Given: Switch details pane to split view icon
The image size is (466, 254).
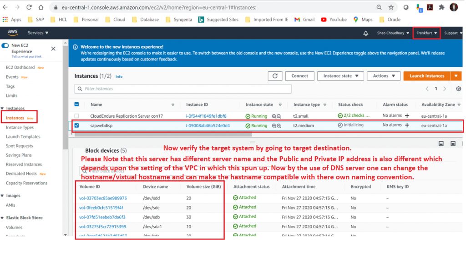Looking at the screenshot, I should 441,144.
